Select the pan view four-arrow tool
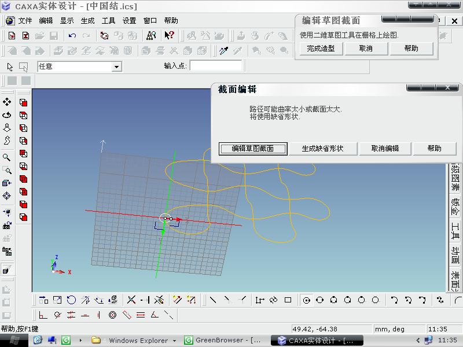 coord(7,102)
